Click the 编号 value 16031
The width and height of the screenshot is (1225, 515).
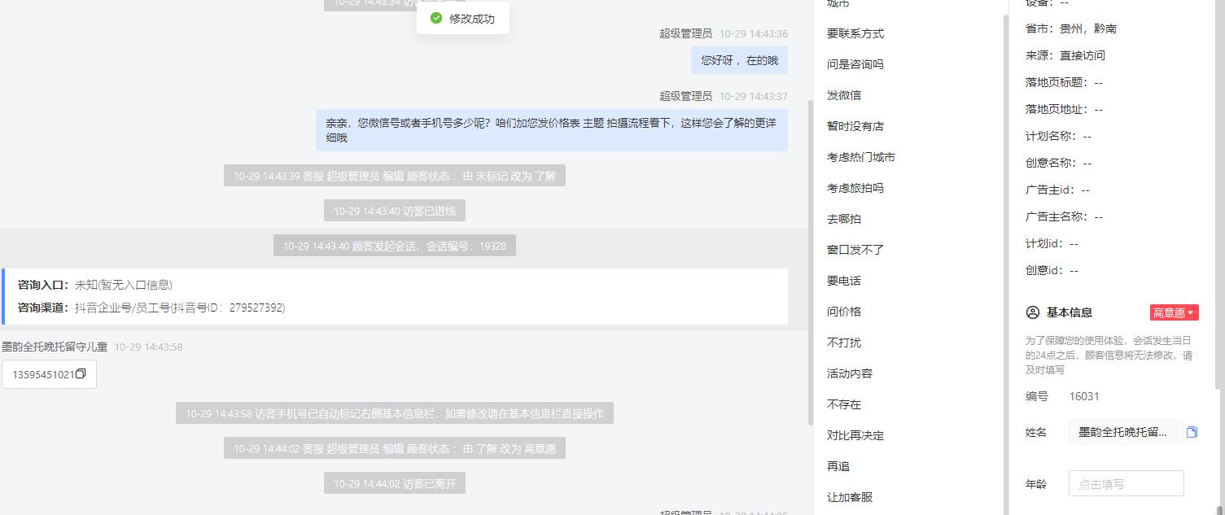tap(1084, 396)
